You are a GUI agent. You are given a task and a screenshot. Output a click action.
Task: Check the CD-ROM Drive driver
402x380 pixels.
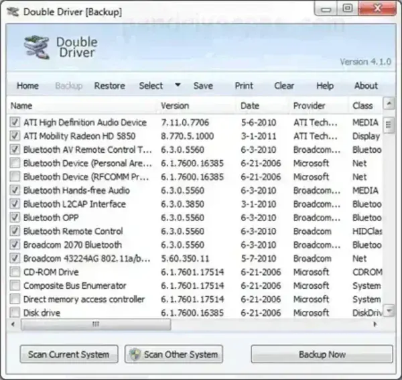point(15,271)
